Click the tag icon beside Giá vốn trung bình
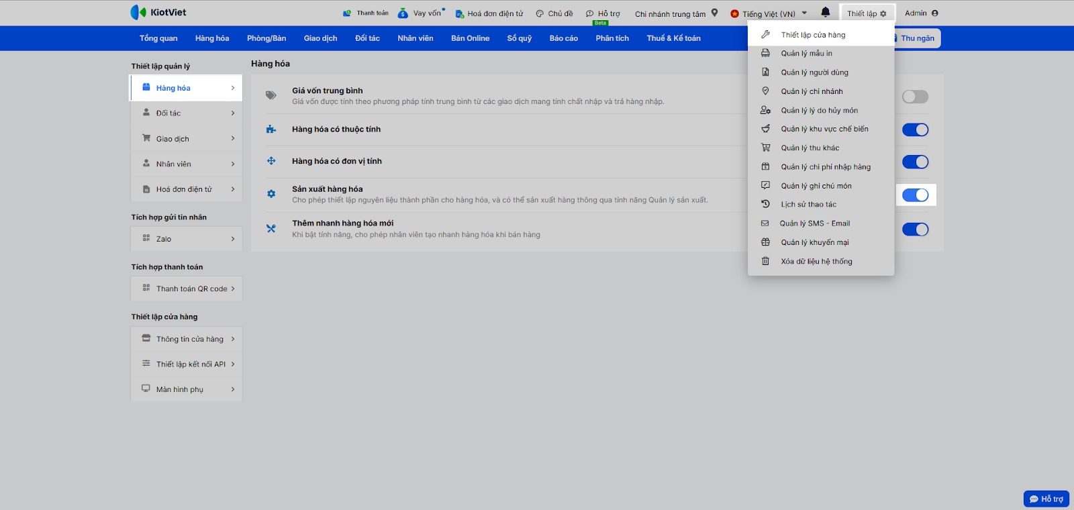Screen dimensions: 1074x510 coord(271,95)
